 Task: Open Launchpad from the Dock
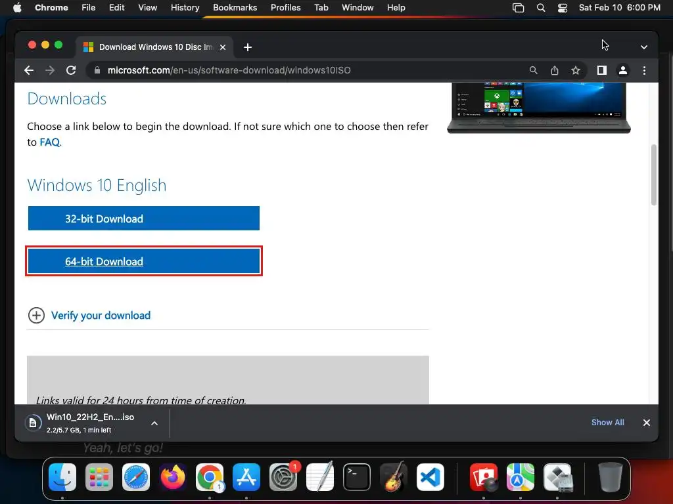(x=99, y=477)
